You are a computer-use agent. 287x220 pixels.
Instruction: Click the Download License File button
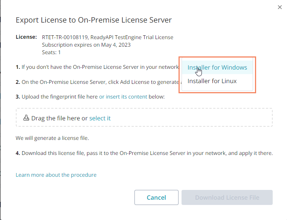click(x=227, y=197)
